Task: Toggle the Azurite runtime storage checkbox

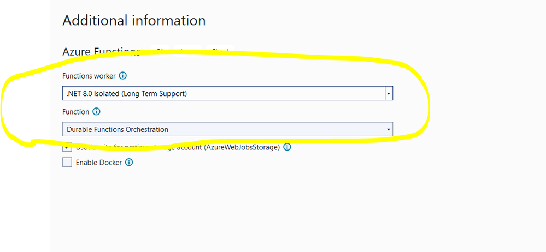Action: 67,147
